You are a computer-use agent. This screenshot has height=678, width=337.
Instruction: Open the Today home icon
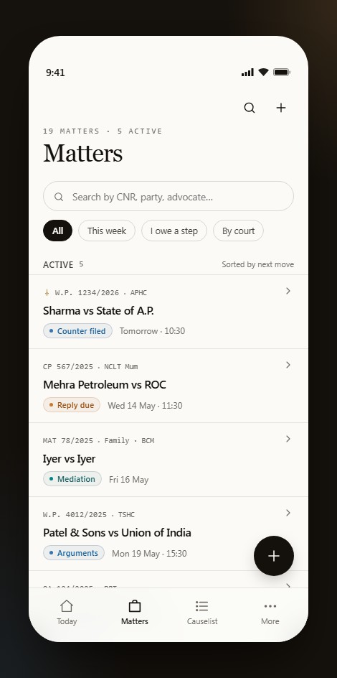(67, 605)
